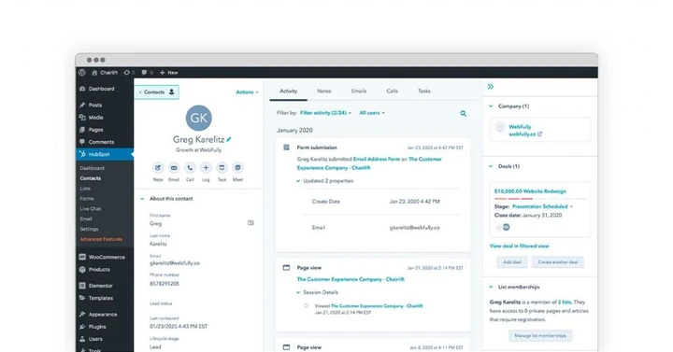
Task: Switch to the Notes tab
Action: (x=324, y=92)
